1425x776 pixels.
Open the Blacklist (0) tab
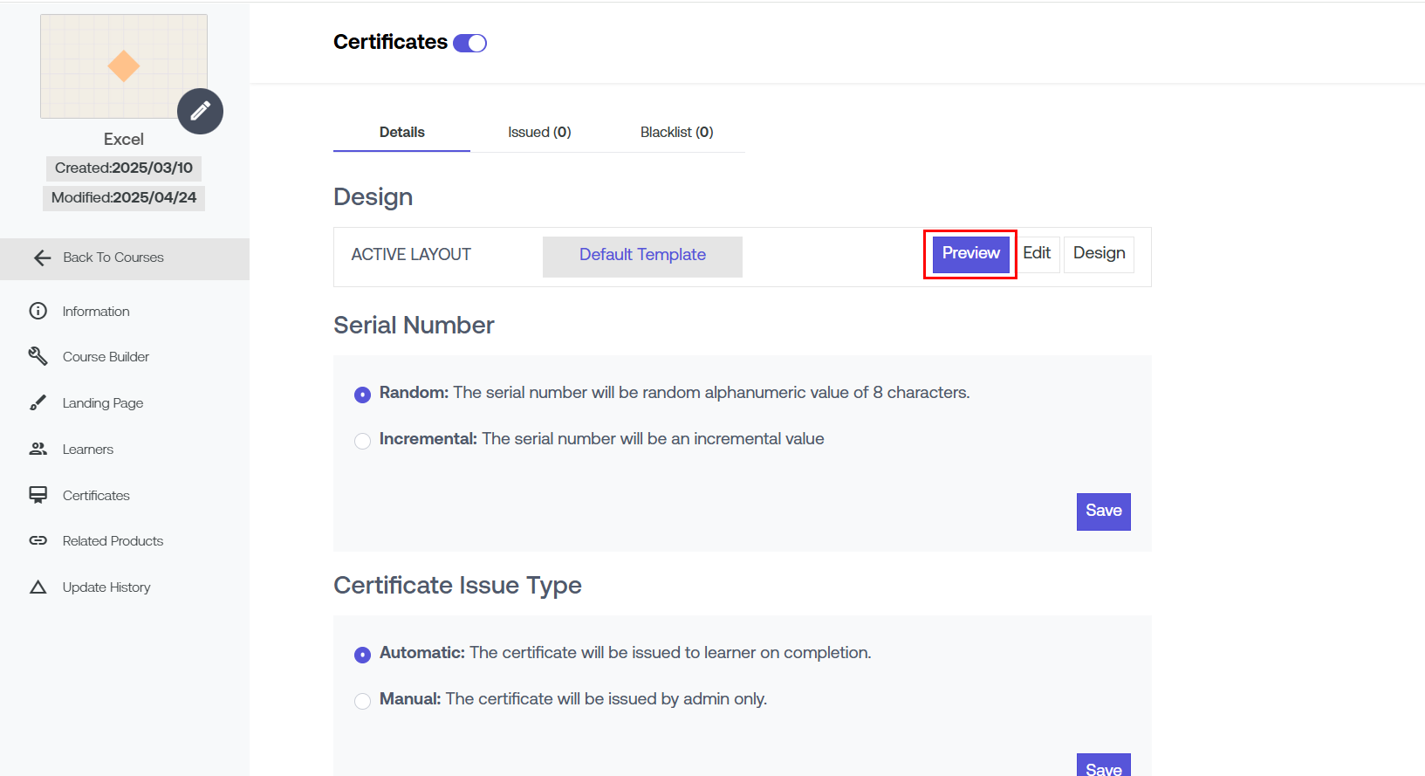coord(676,132)
